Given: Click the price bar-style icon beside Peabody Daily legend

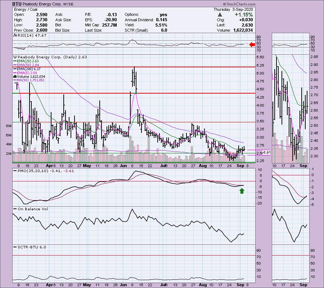Looking at the screenshot, I should click(x=15, y=57).
